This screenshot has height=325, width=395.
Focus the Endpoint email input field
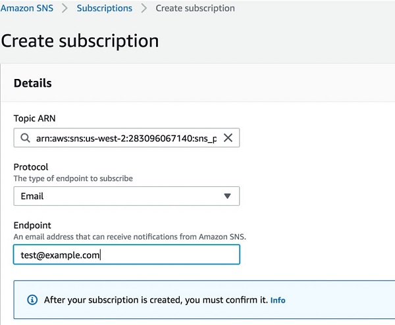[126, 255]
